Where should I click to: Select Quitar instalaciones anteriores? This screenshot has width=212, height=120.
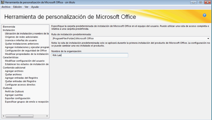(22, 44)
